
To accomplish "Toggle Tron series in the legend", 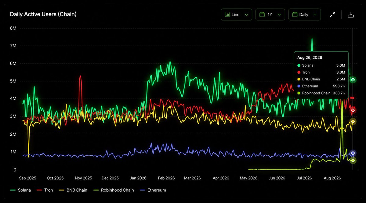I will [x=45, y=190].
